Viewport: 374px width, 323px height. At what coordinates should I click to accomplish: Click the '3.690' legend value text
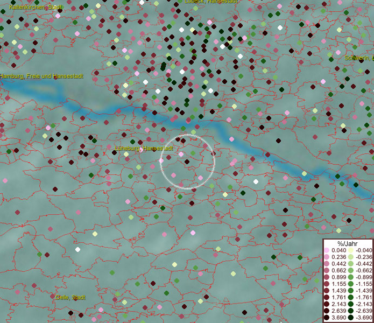pyautogui.click(x=338, y=318)
